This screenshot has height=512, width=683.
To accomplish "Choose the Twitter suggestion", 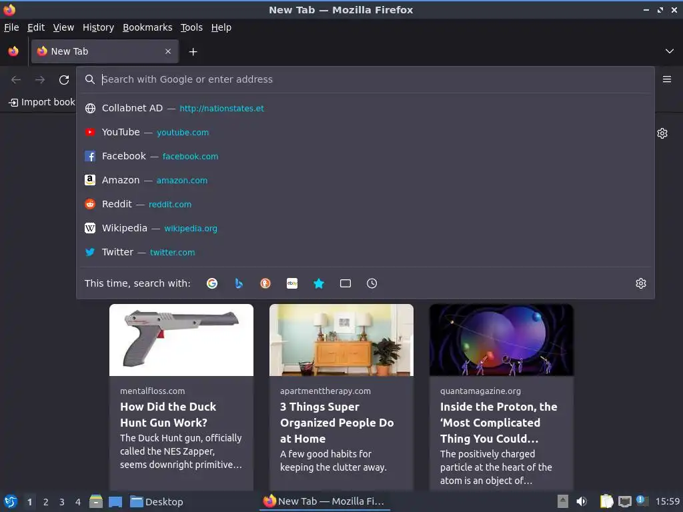I will click(366, 252).
